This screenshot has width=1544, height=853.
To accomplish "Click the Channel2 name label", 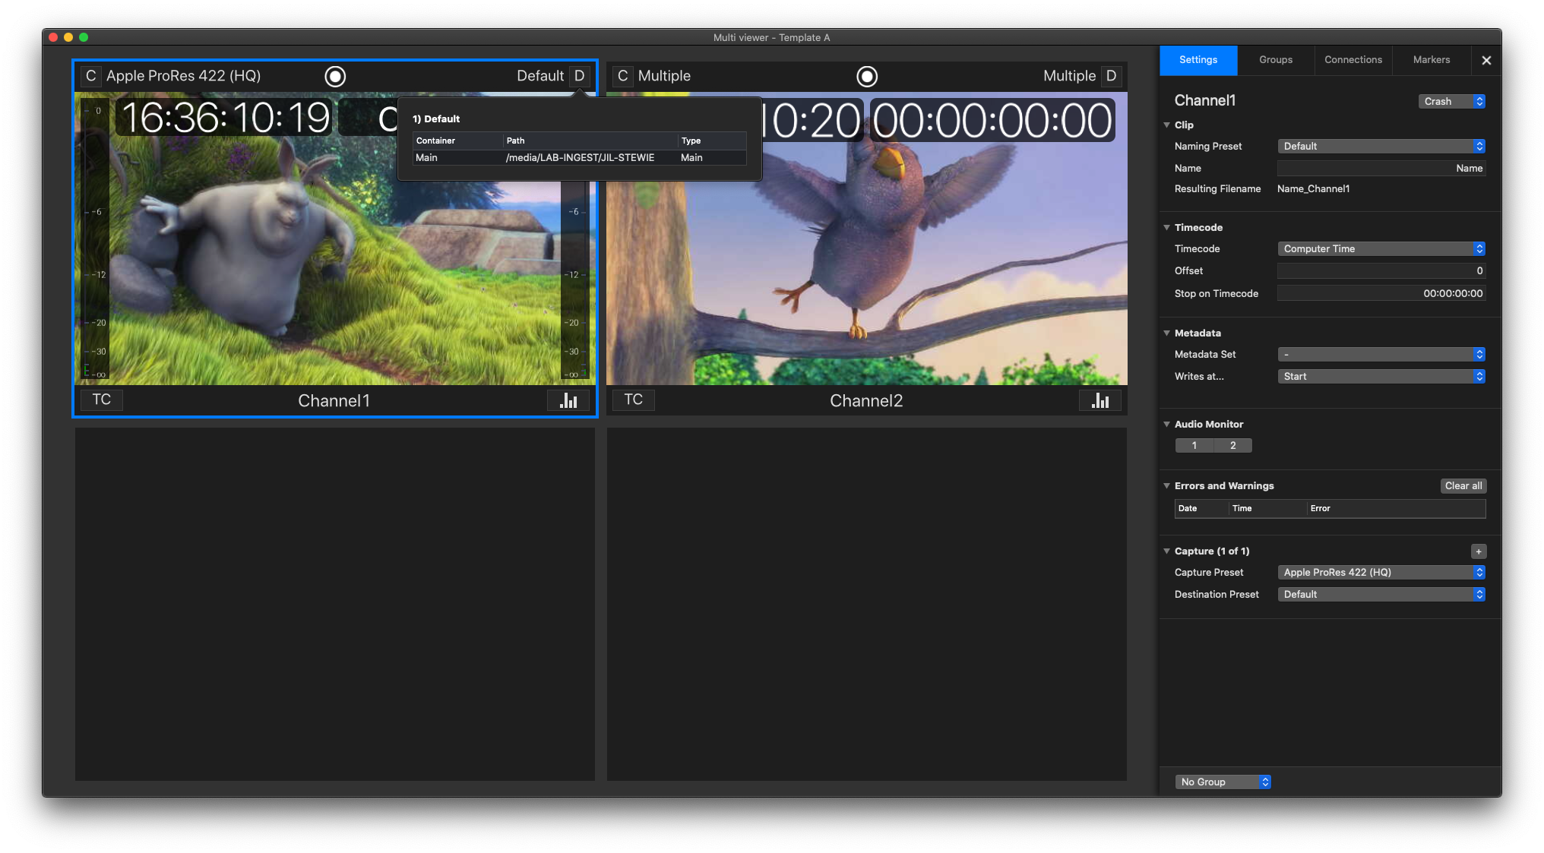I will (x=866, y=401).
